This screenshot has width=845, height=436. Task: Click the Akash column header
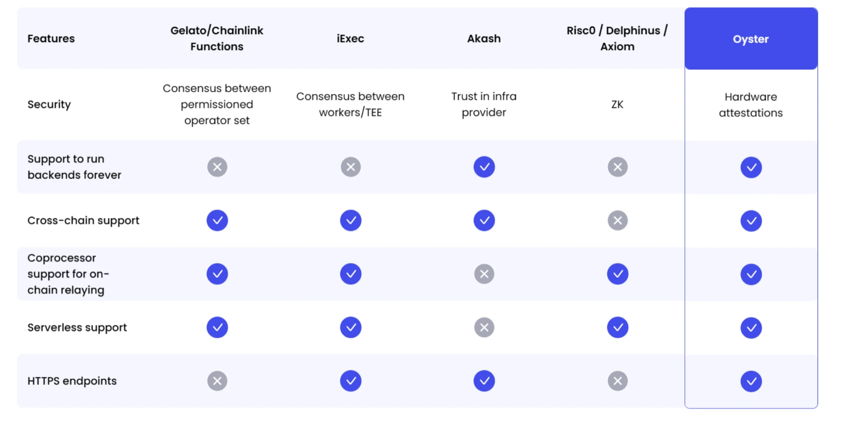[484, 38]
